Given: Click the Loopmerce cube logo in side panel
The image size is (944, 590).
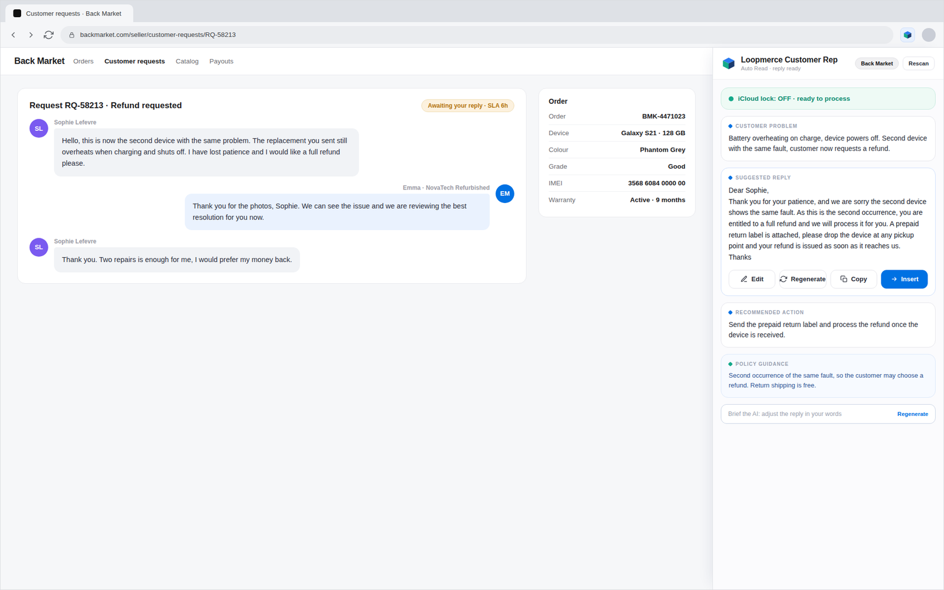Looking at the screenshot, I should [729, 63].
